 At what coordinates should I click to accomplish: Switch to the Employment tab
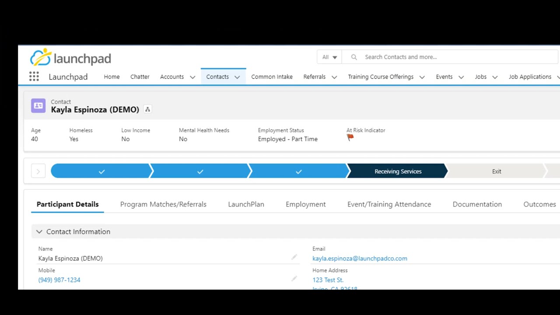(306, 204)
